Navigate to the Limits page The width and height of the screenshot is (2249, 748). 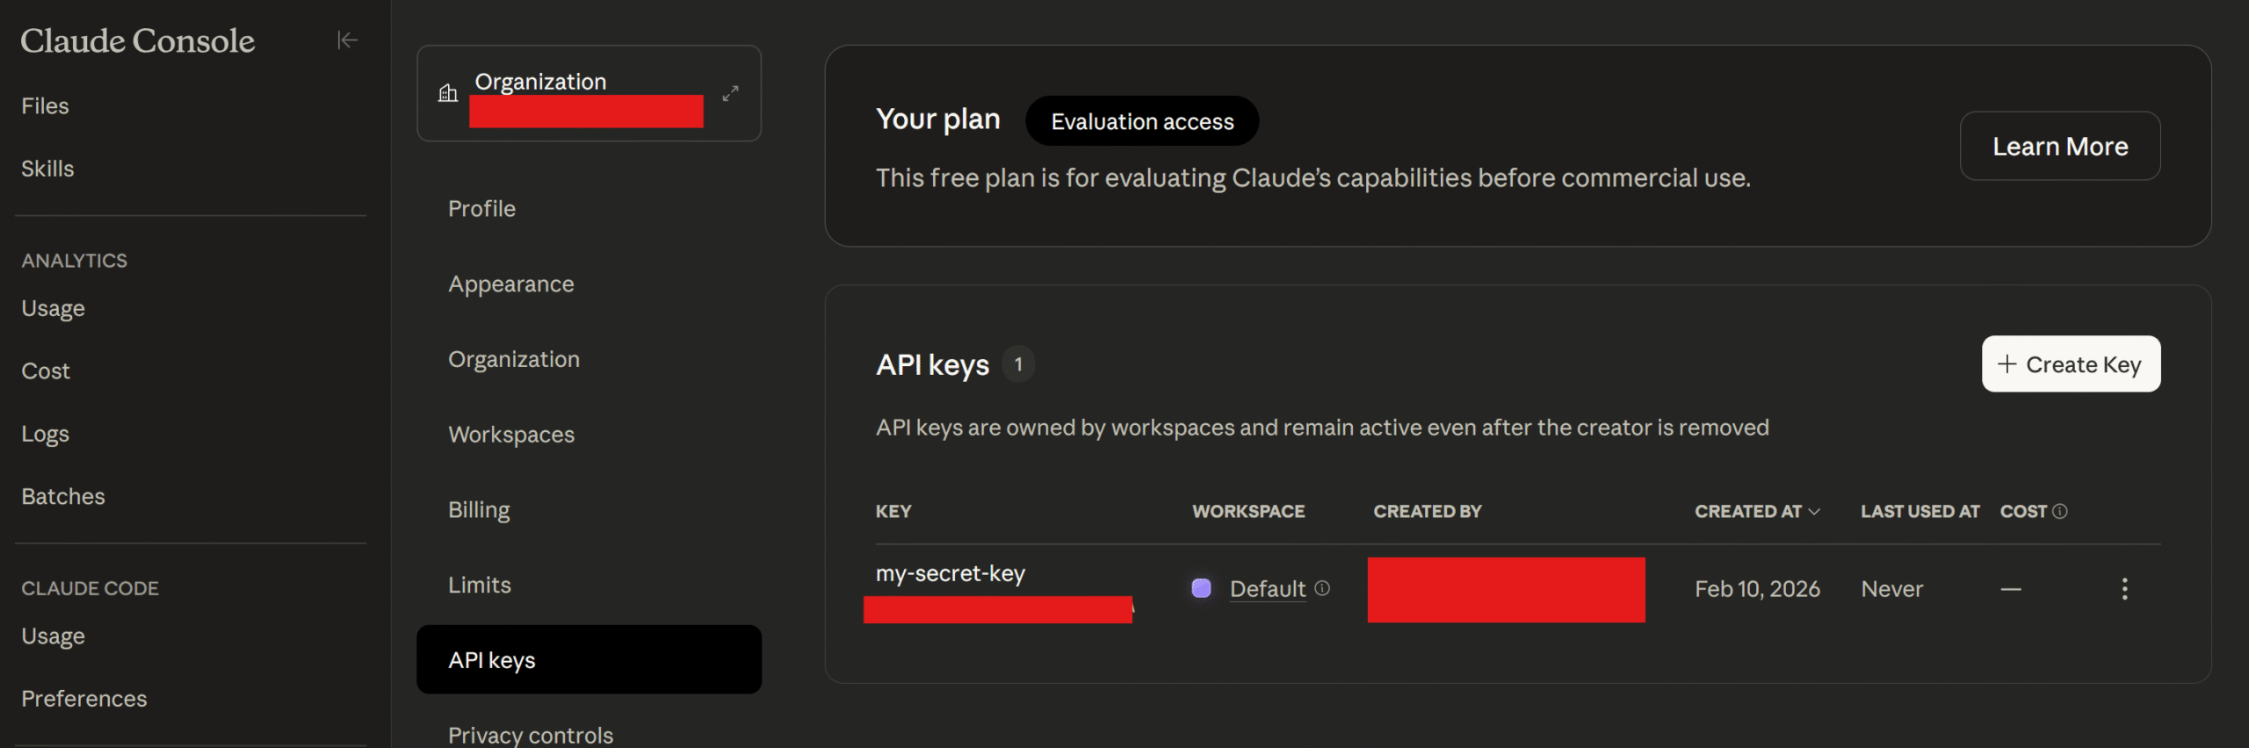[479, 585]
